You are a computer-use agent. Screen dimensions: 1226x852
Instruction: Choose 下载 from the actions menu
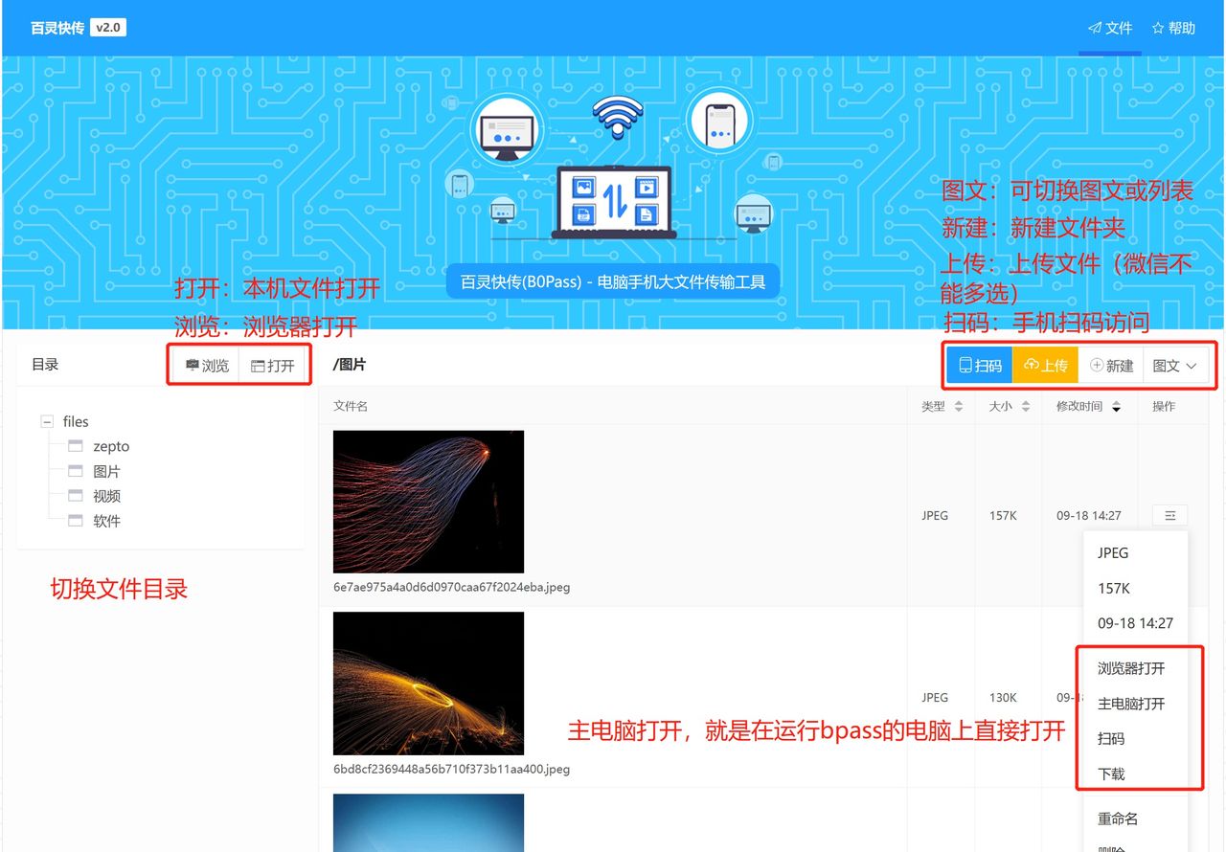click(1111, 774)
